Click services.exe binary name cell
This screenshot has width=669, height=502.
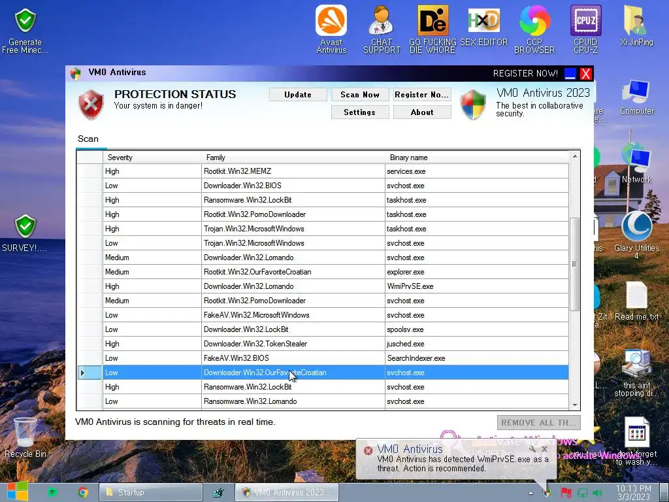coord(476,171)
